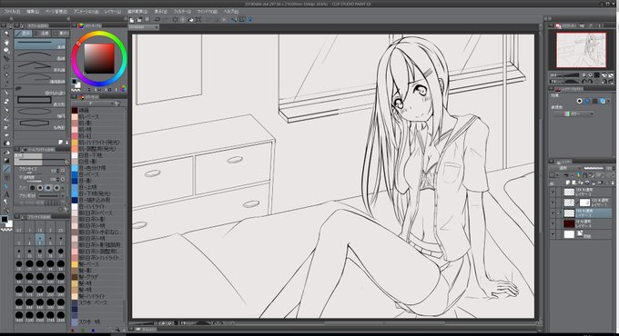Click the Save icon in command bar

tap(147, 19)
